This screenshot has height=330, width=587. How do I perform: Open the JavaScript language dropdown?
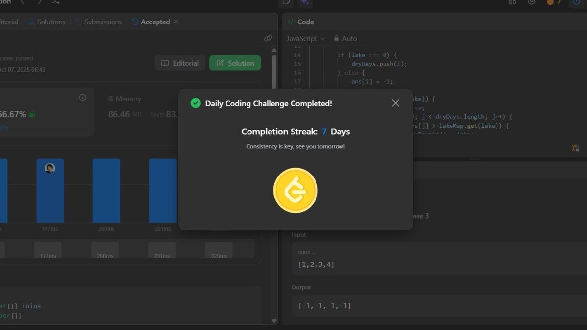(x=306, y=38)
